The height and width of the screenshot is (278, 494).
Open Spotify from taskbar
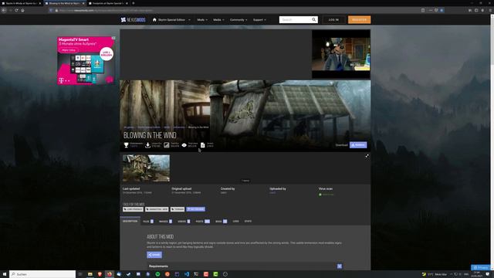point(157,274)
